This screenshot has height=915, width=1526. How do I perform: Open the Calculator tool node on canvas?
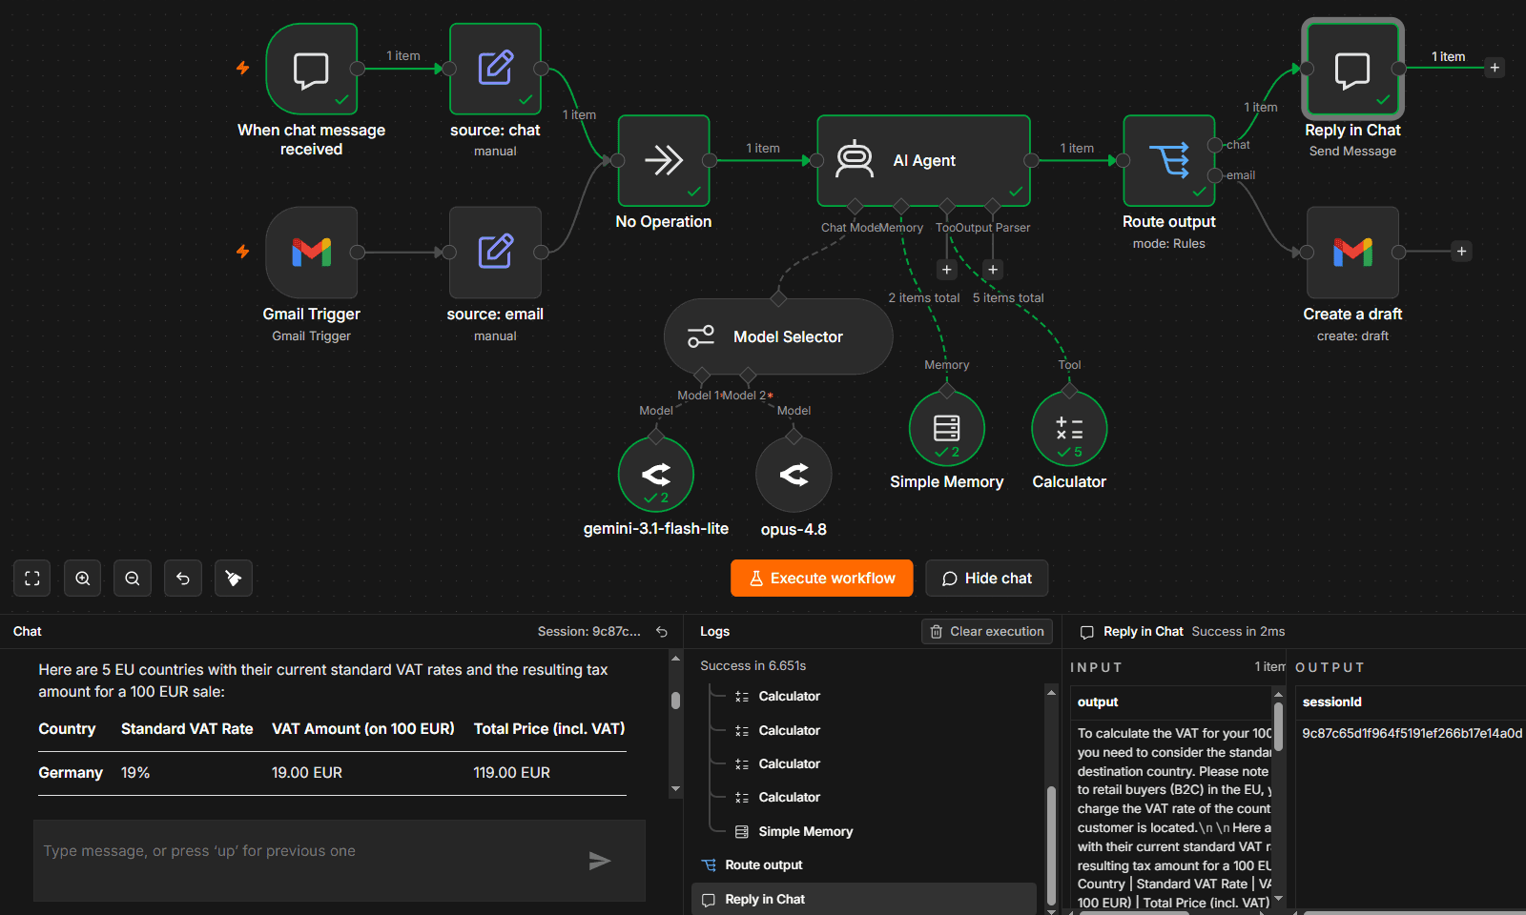point(1069,428)
